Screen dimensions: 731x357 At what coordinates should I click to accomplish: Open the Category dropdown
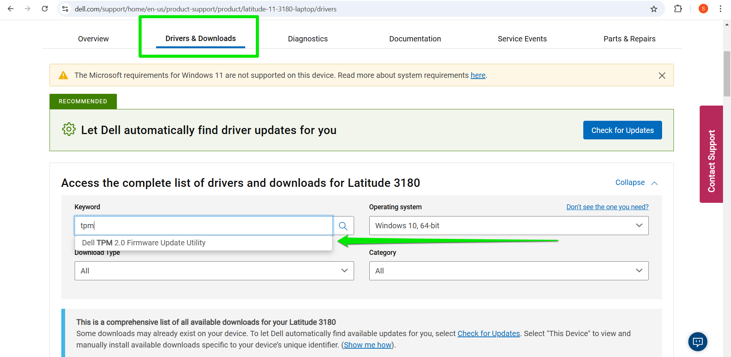click(509, 271)
